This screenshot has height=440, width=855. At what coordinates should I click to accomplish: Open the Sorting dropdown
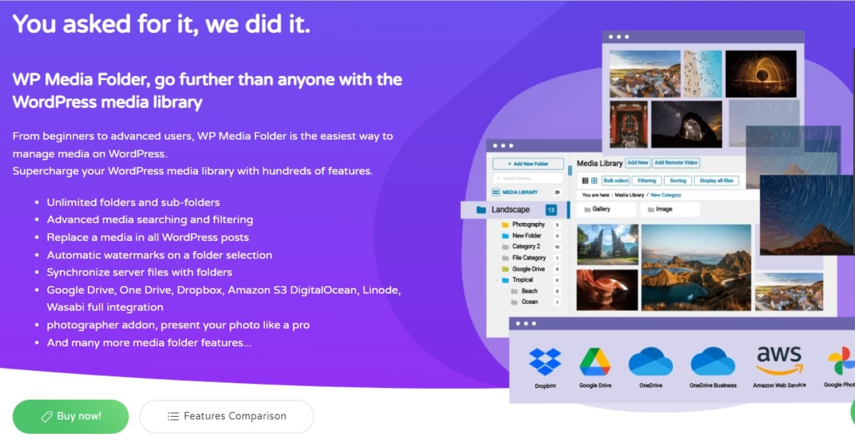(x=678, y=181)
